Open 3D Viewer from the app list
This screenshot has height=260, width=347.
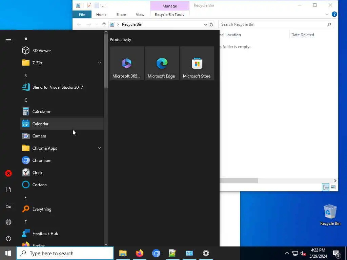[x=62, y=51]
